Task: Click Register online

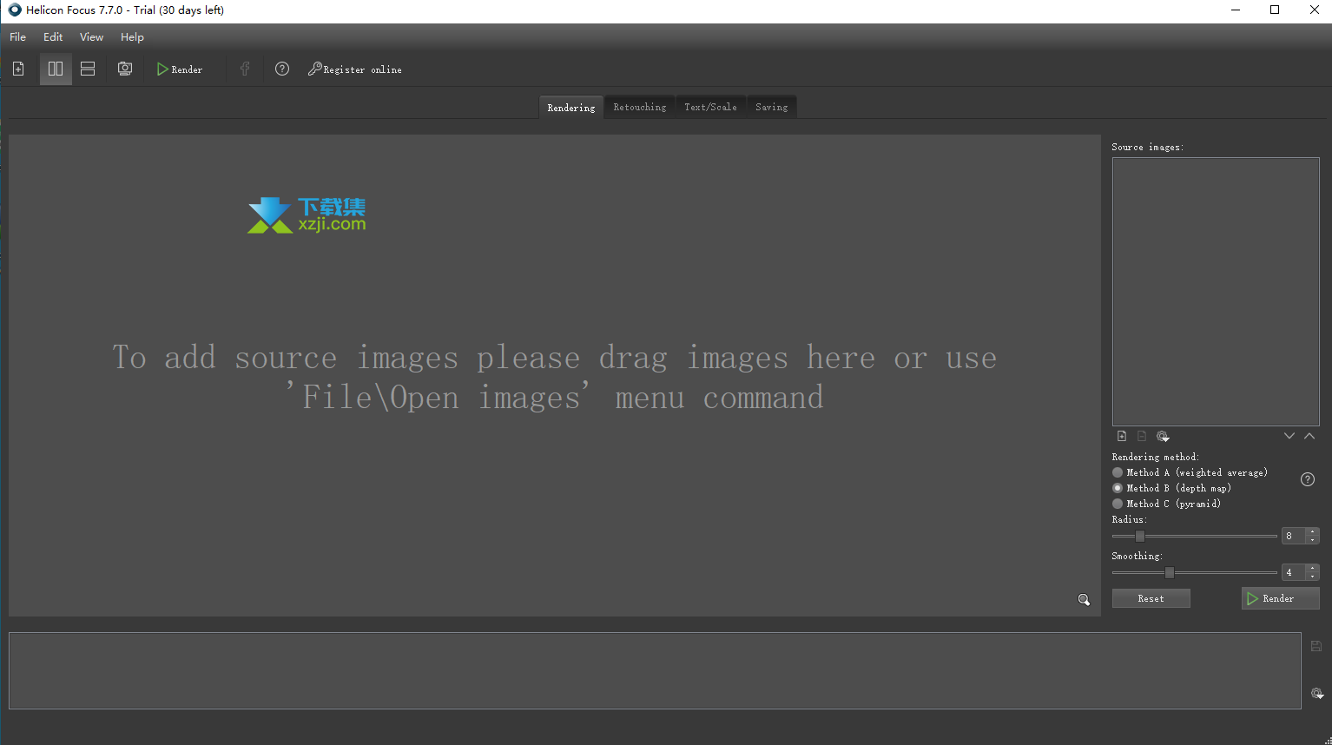Action: (x=355, y=69)
